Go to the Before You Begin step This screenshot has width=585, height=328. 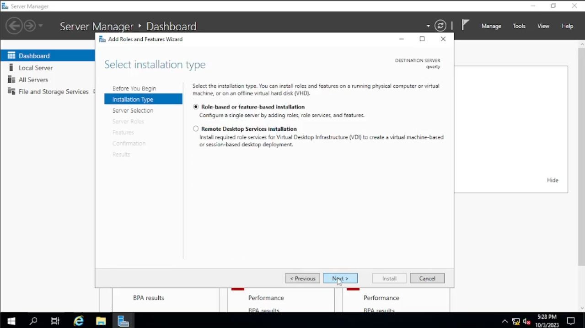[x=134, y=88]
